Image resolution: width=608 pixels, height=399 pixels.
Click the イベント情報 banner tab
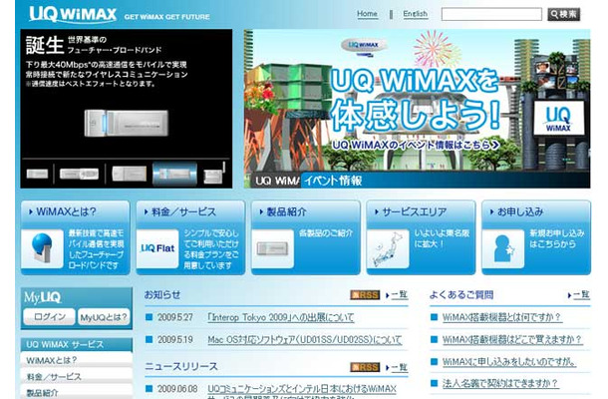(x=333, y=181)
